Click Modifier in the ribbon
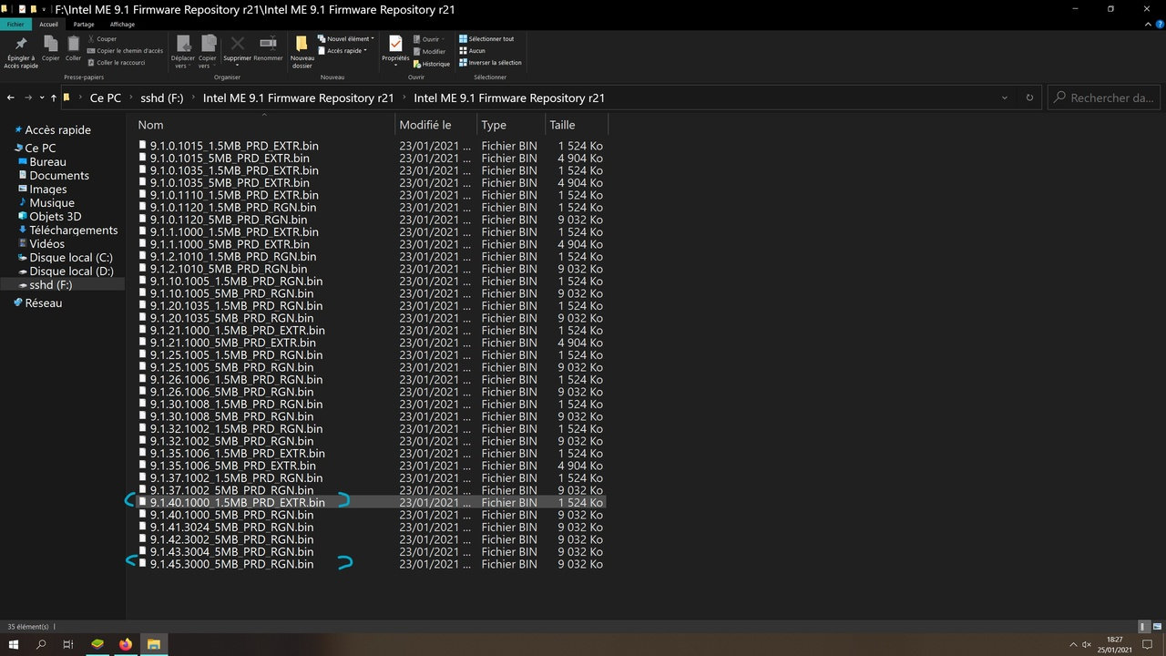Image resolution: width=1166 pixels, height=656 pixels. [430, 51]
